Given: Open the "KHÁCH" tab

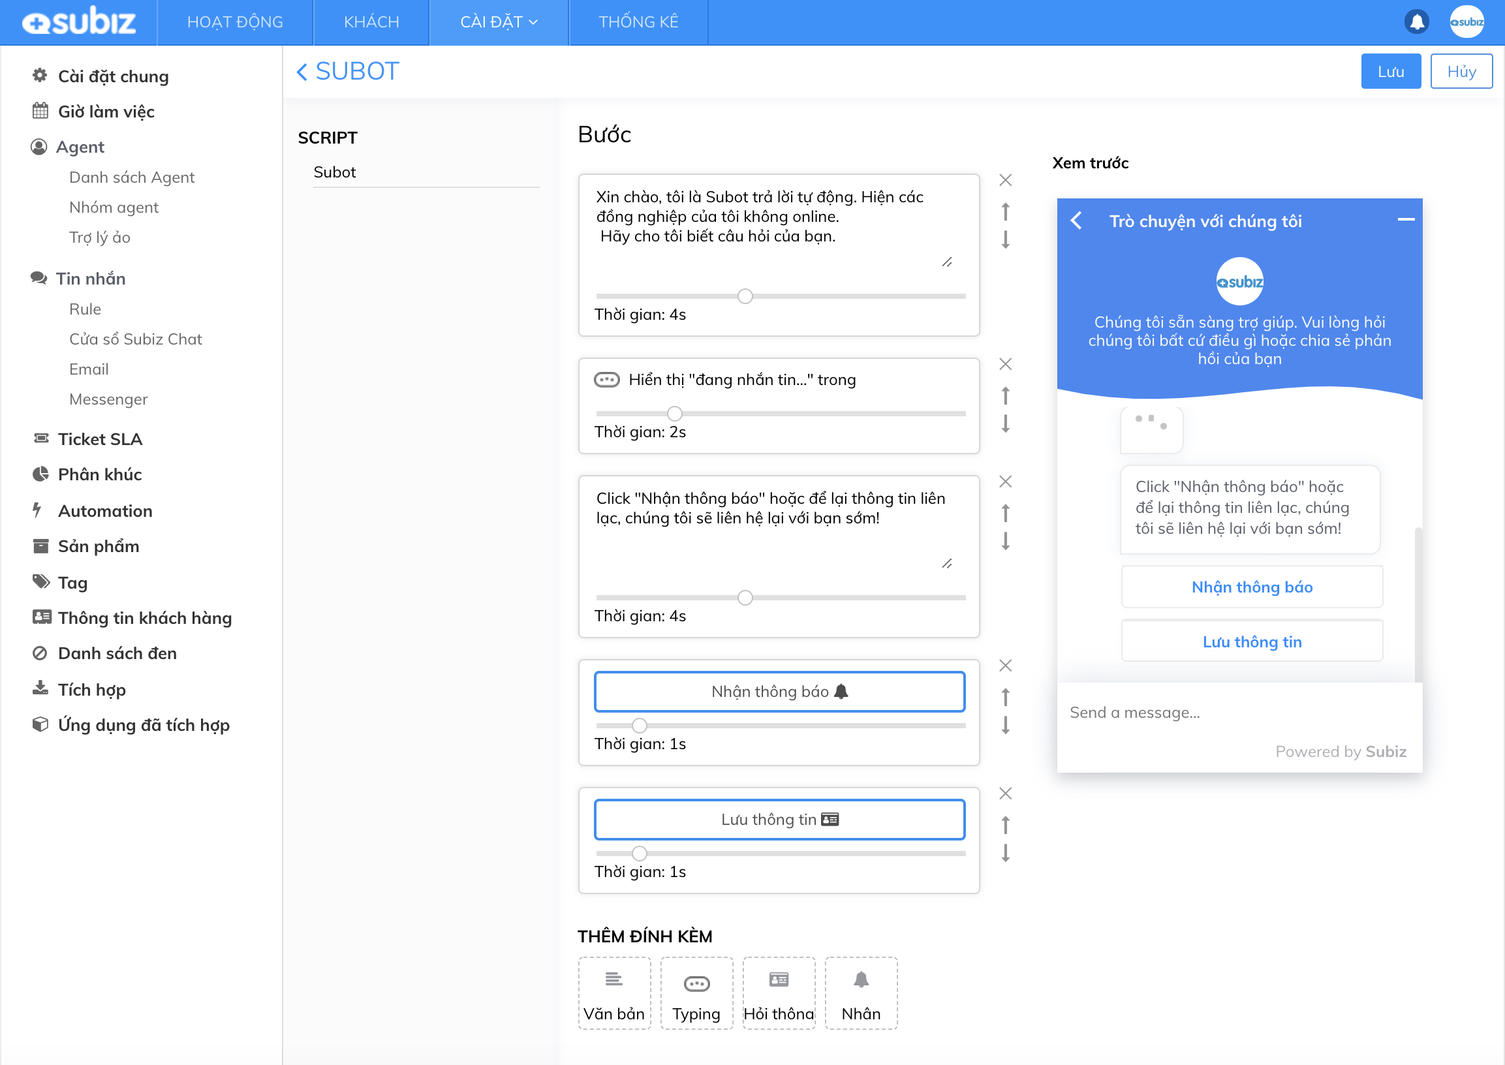Looking at the screenshot, I should [x=371, y=22].
